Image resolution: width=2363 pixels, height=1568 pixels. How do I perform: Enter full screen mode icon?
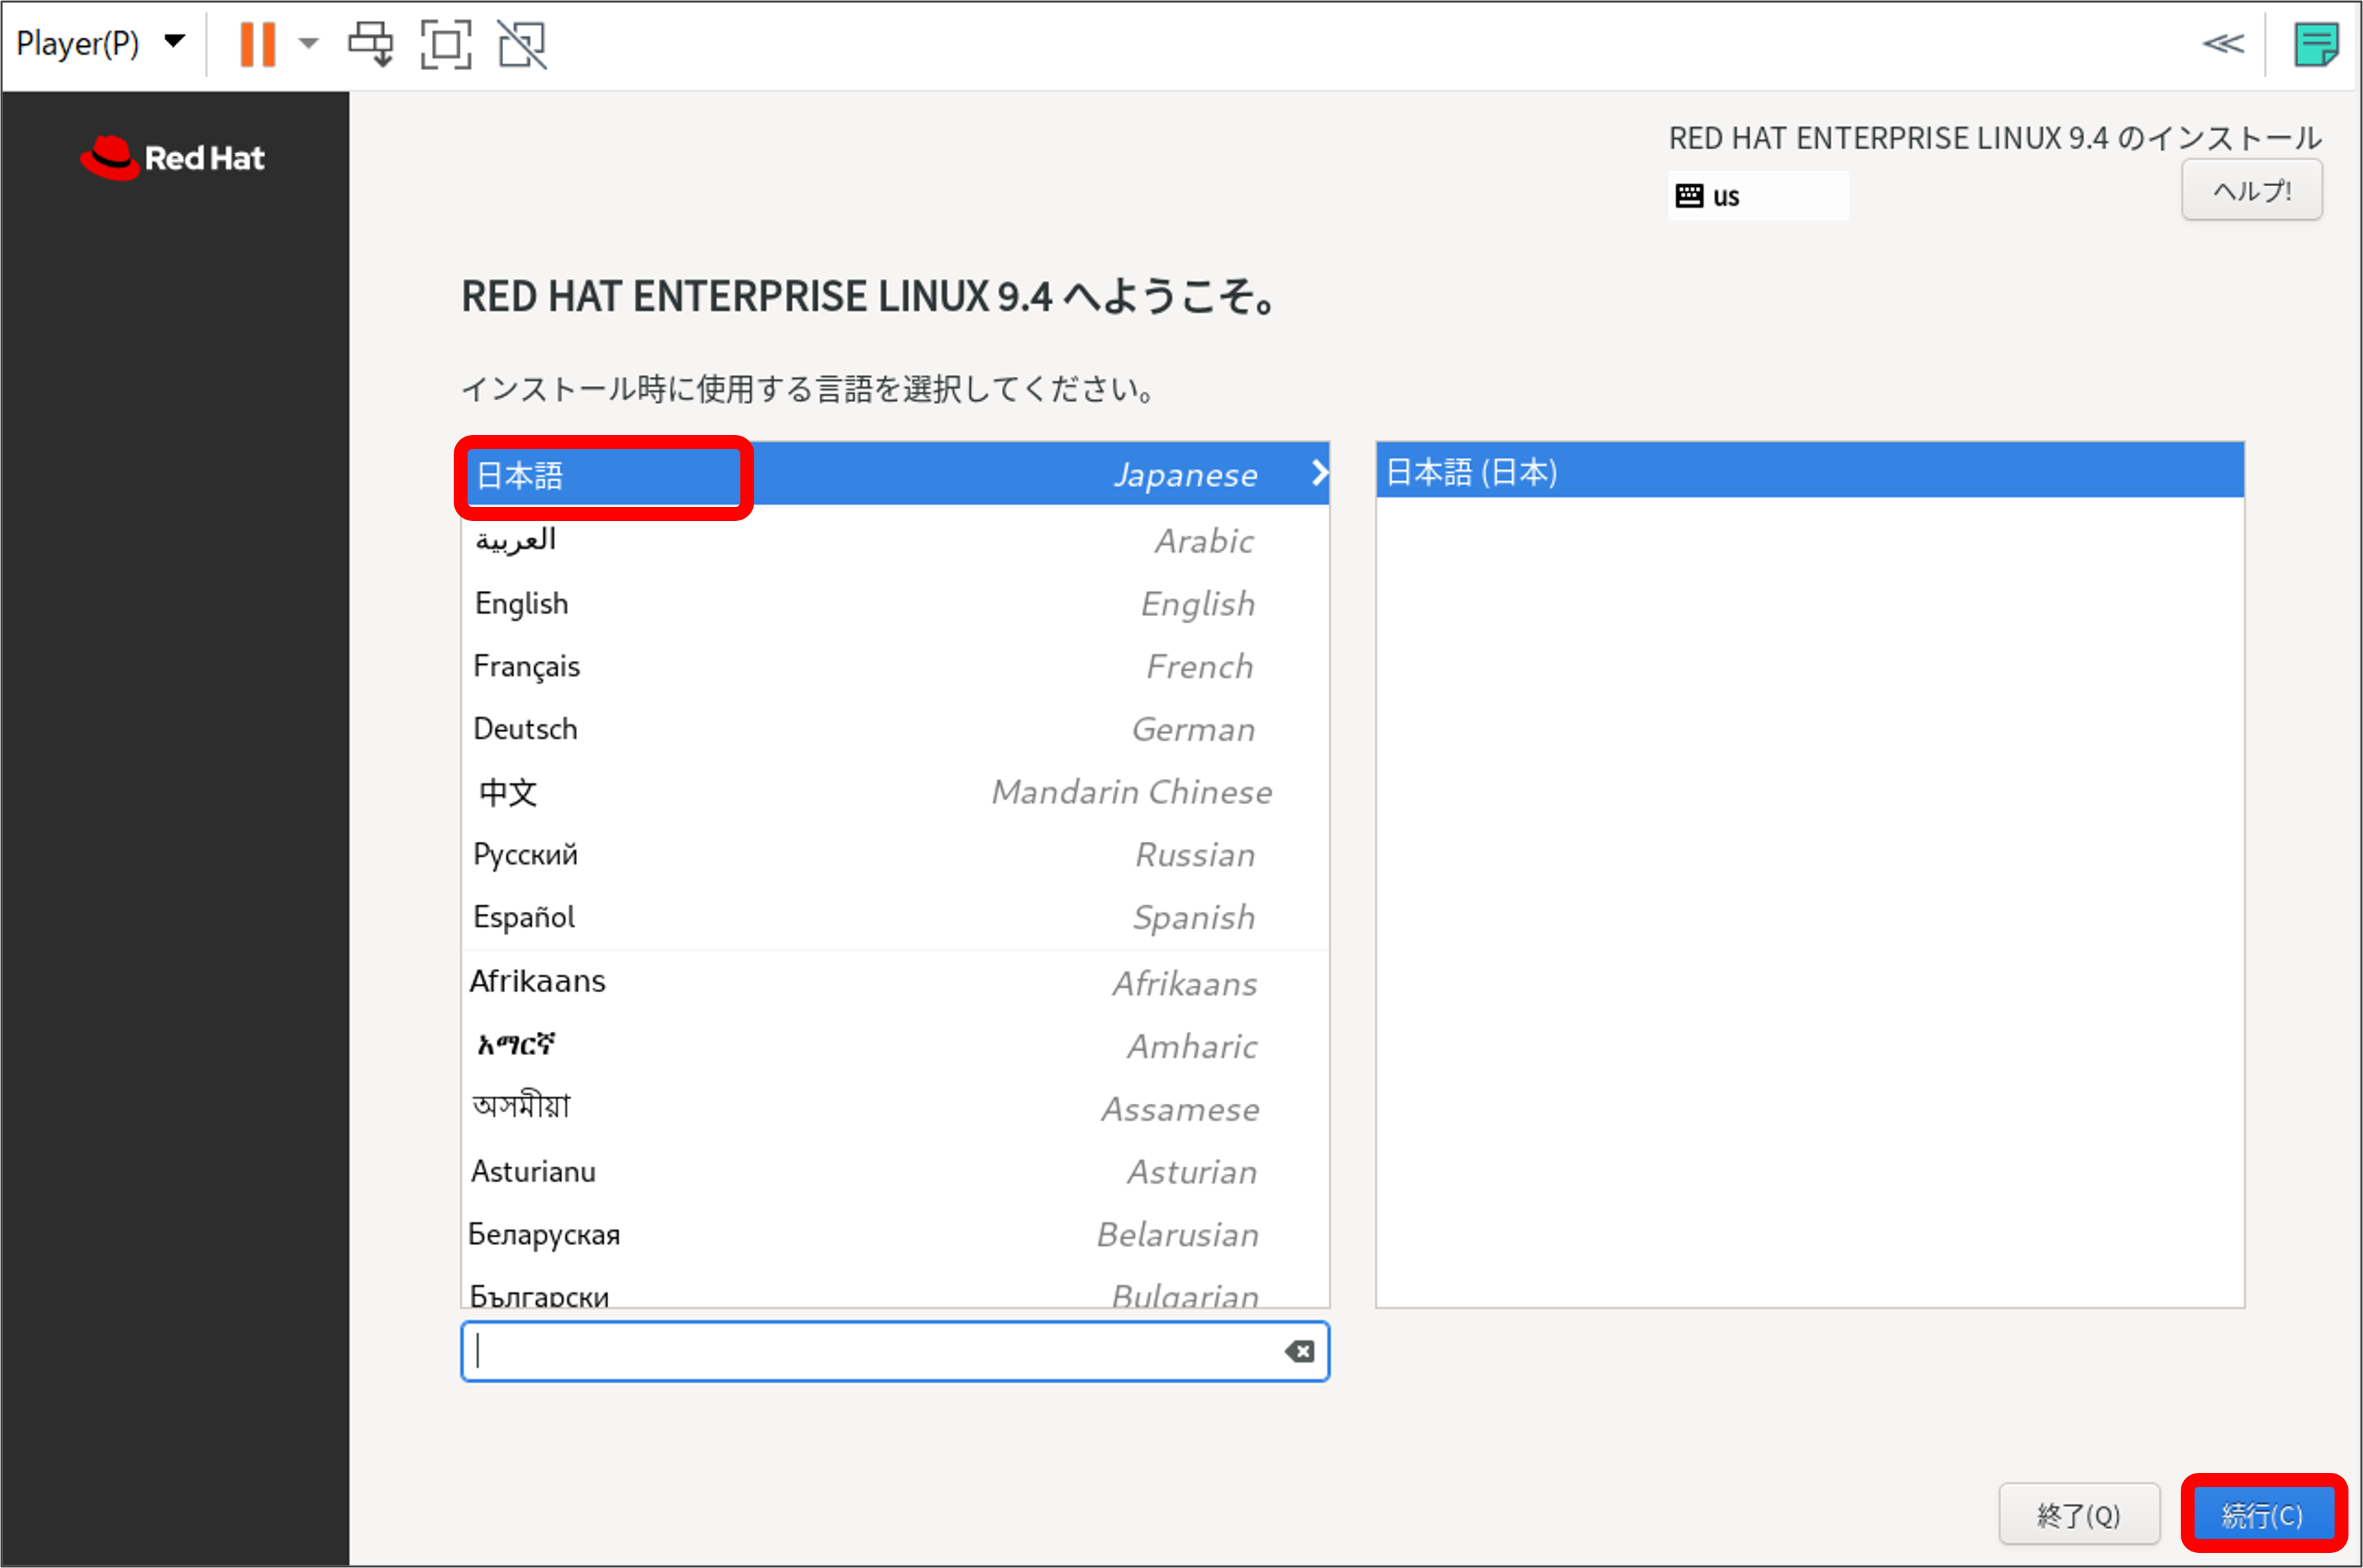[x=445, y=44]
